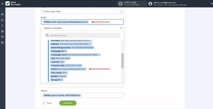Screen dimensions: 213x109
Task: Click the LEADS usage info icon
Action: click(x=121, y=4)
